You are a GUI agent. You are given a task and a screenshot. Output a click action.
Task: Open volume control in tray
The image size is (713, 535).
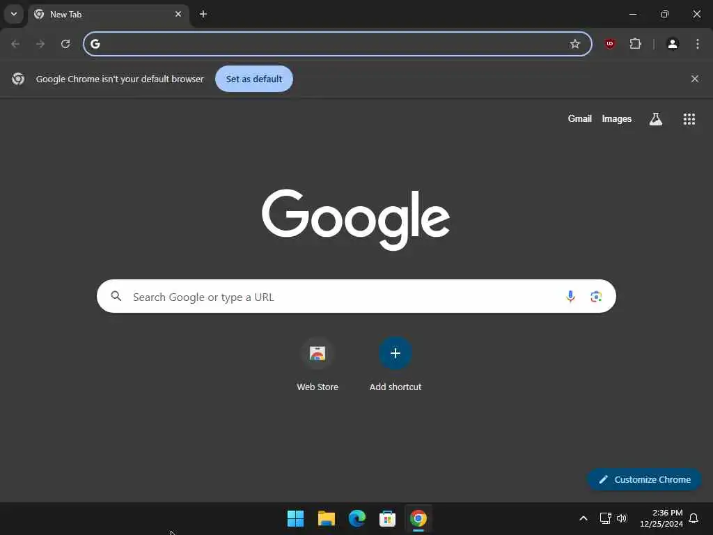pos(622,518)
